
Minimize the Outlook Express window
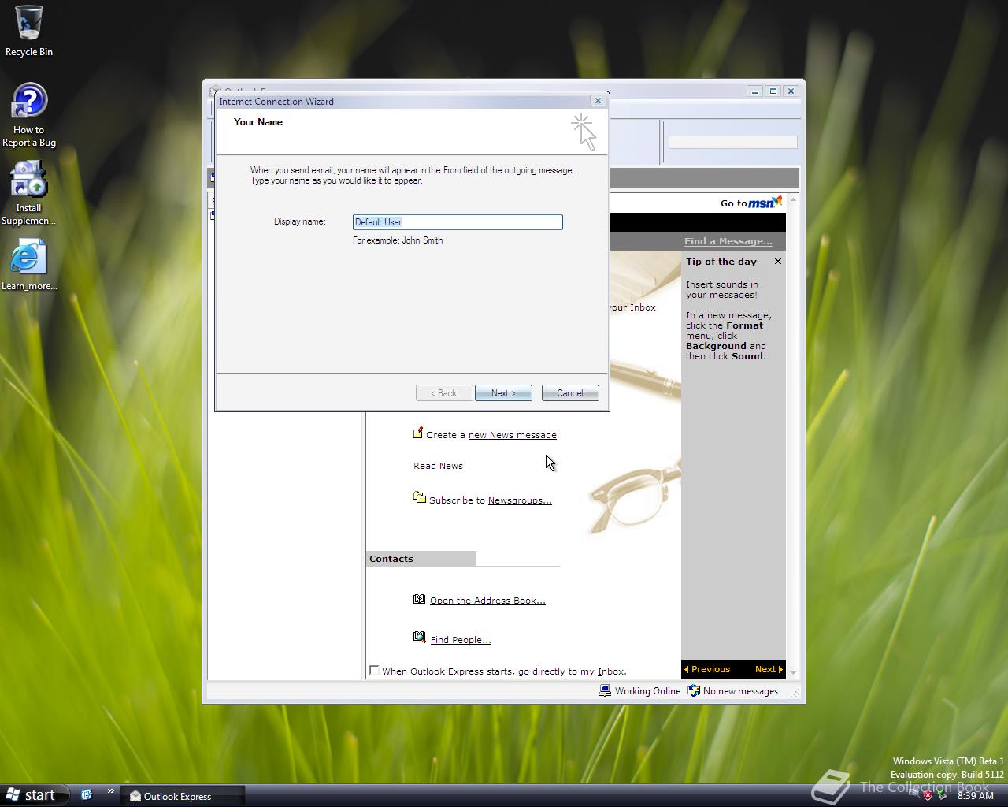[x=755, y=91]
